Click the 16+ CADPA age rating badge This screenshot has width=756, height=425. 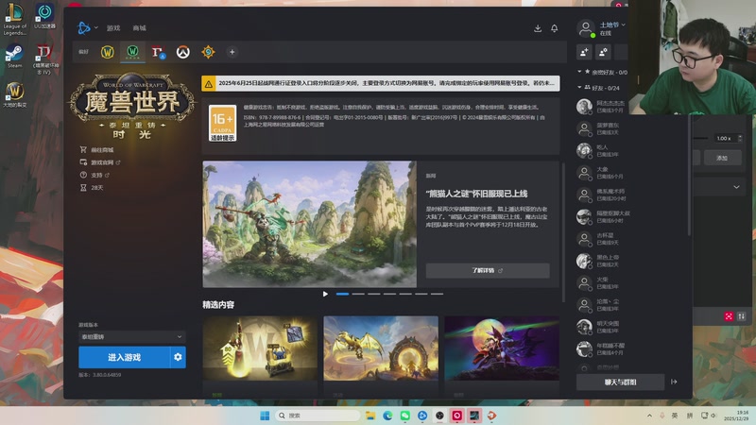pos(222,123)
